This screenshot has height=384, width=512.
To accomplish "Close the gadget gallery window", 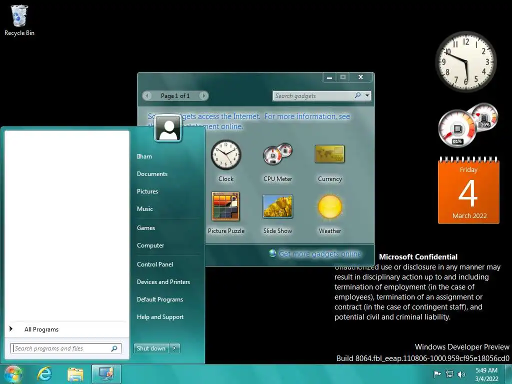I will (x=360, y=77).
